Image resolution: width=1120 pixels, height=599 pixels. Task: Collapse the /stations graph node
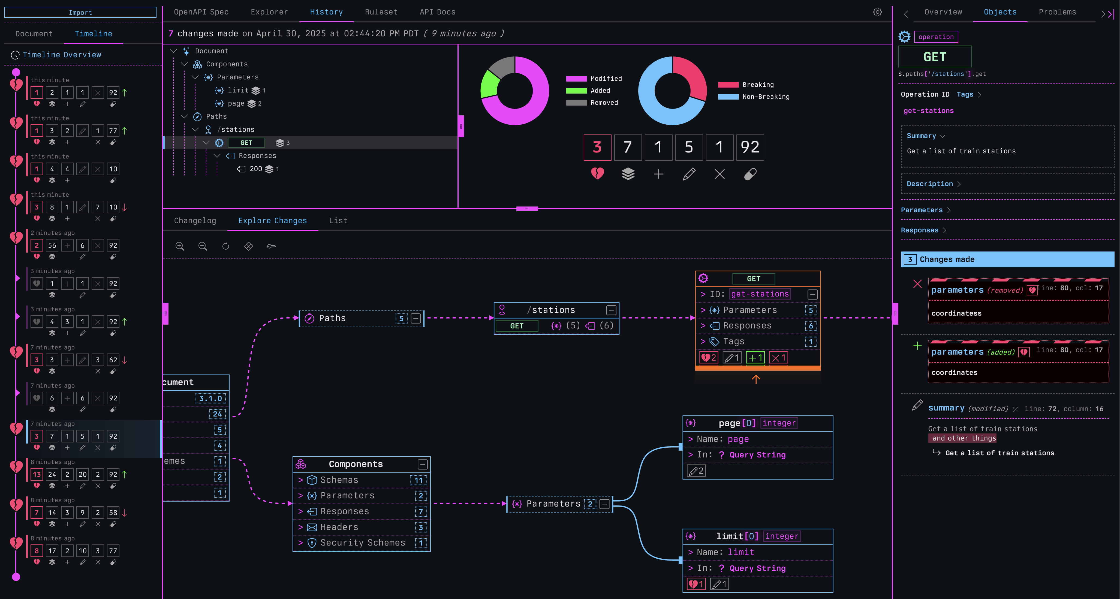611,310
